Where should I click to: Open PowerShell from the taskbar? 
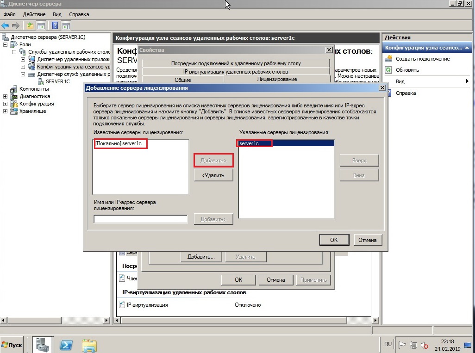(67, 345)
